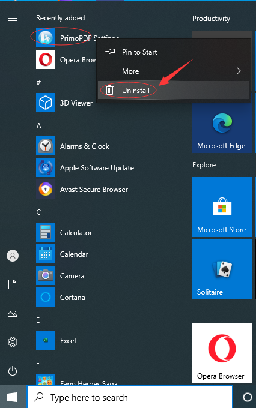Click the '#' letter group header
256x408 pixels.
[38, 82]
